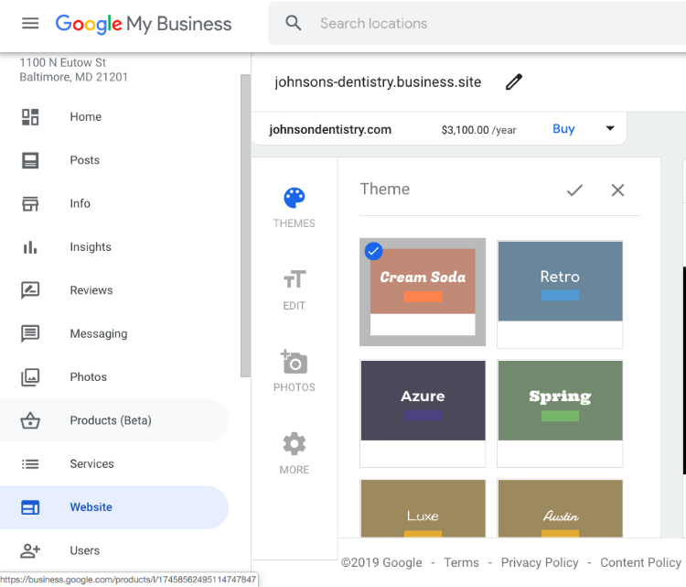
Task: Click the Reviews icon
Action: [30, 290]
